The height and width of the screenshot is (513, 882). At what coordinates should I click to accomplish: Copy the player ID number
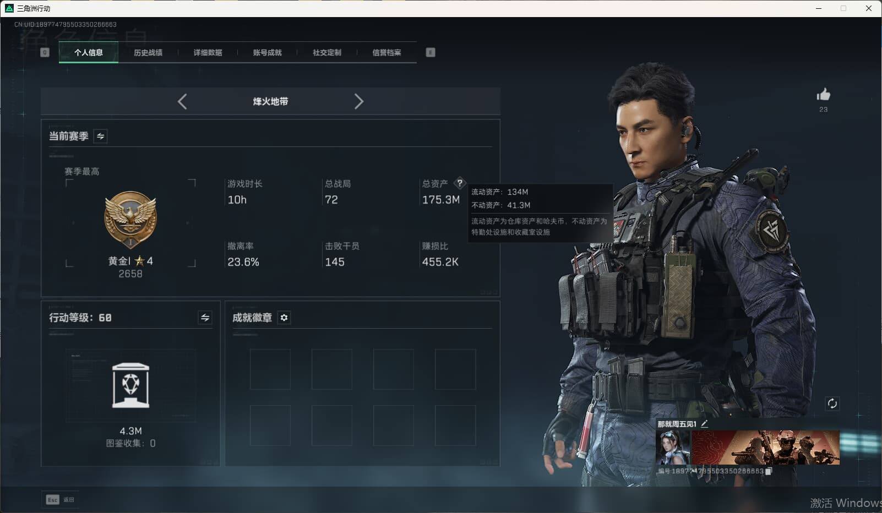point(769,471)
